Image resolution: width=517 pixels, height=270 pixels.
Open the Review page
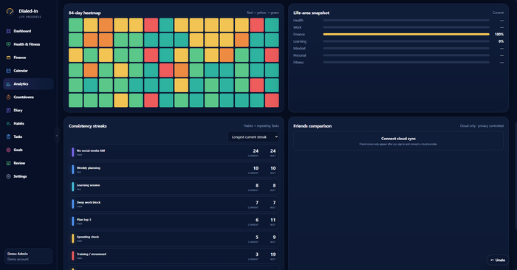28,163
